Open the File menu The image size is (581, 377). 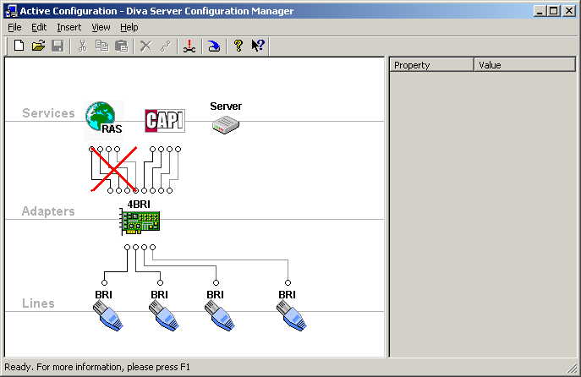15,27
